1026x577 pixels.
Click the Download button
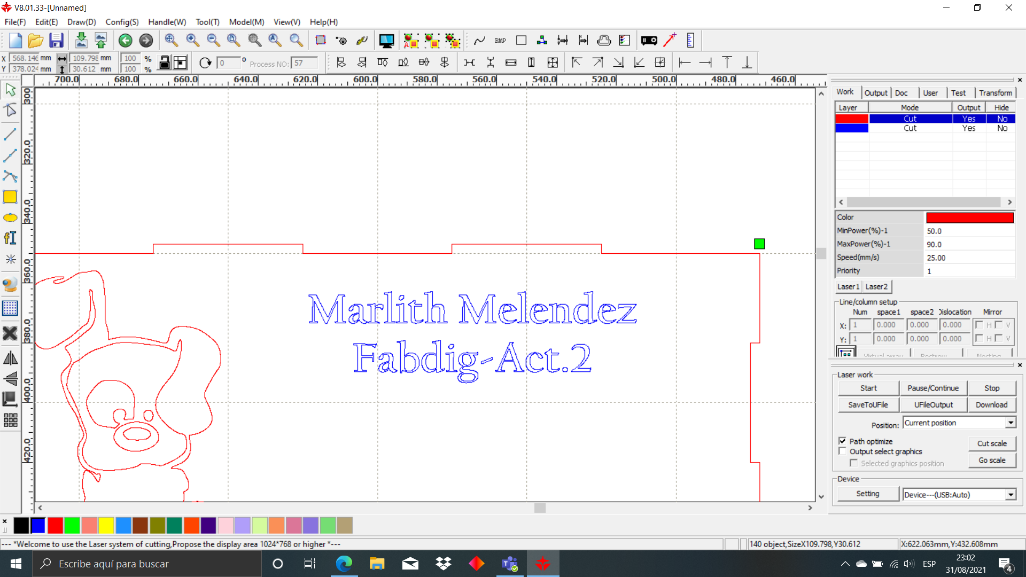pyautogui.click(x=991, y=404)
